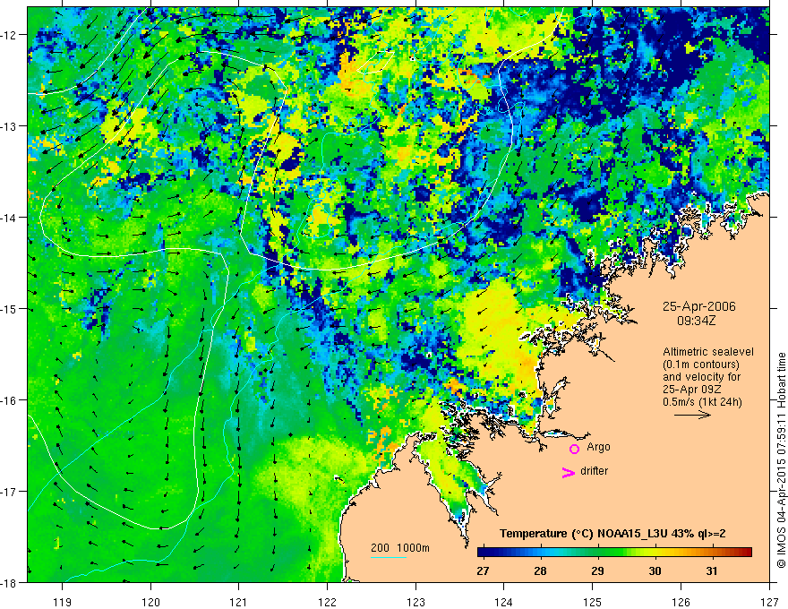Click the color bar value 27
788x609 pixels.
point(484,570)
